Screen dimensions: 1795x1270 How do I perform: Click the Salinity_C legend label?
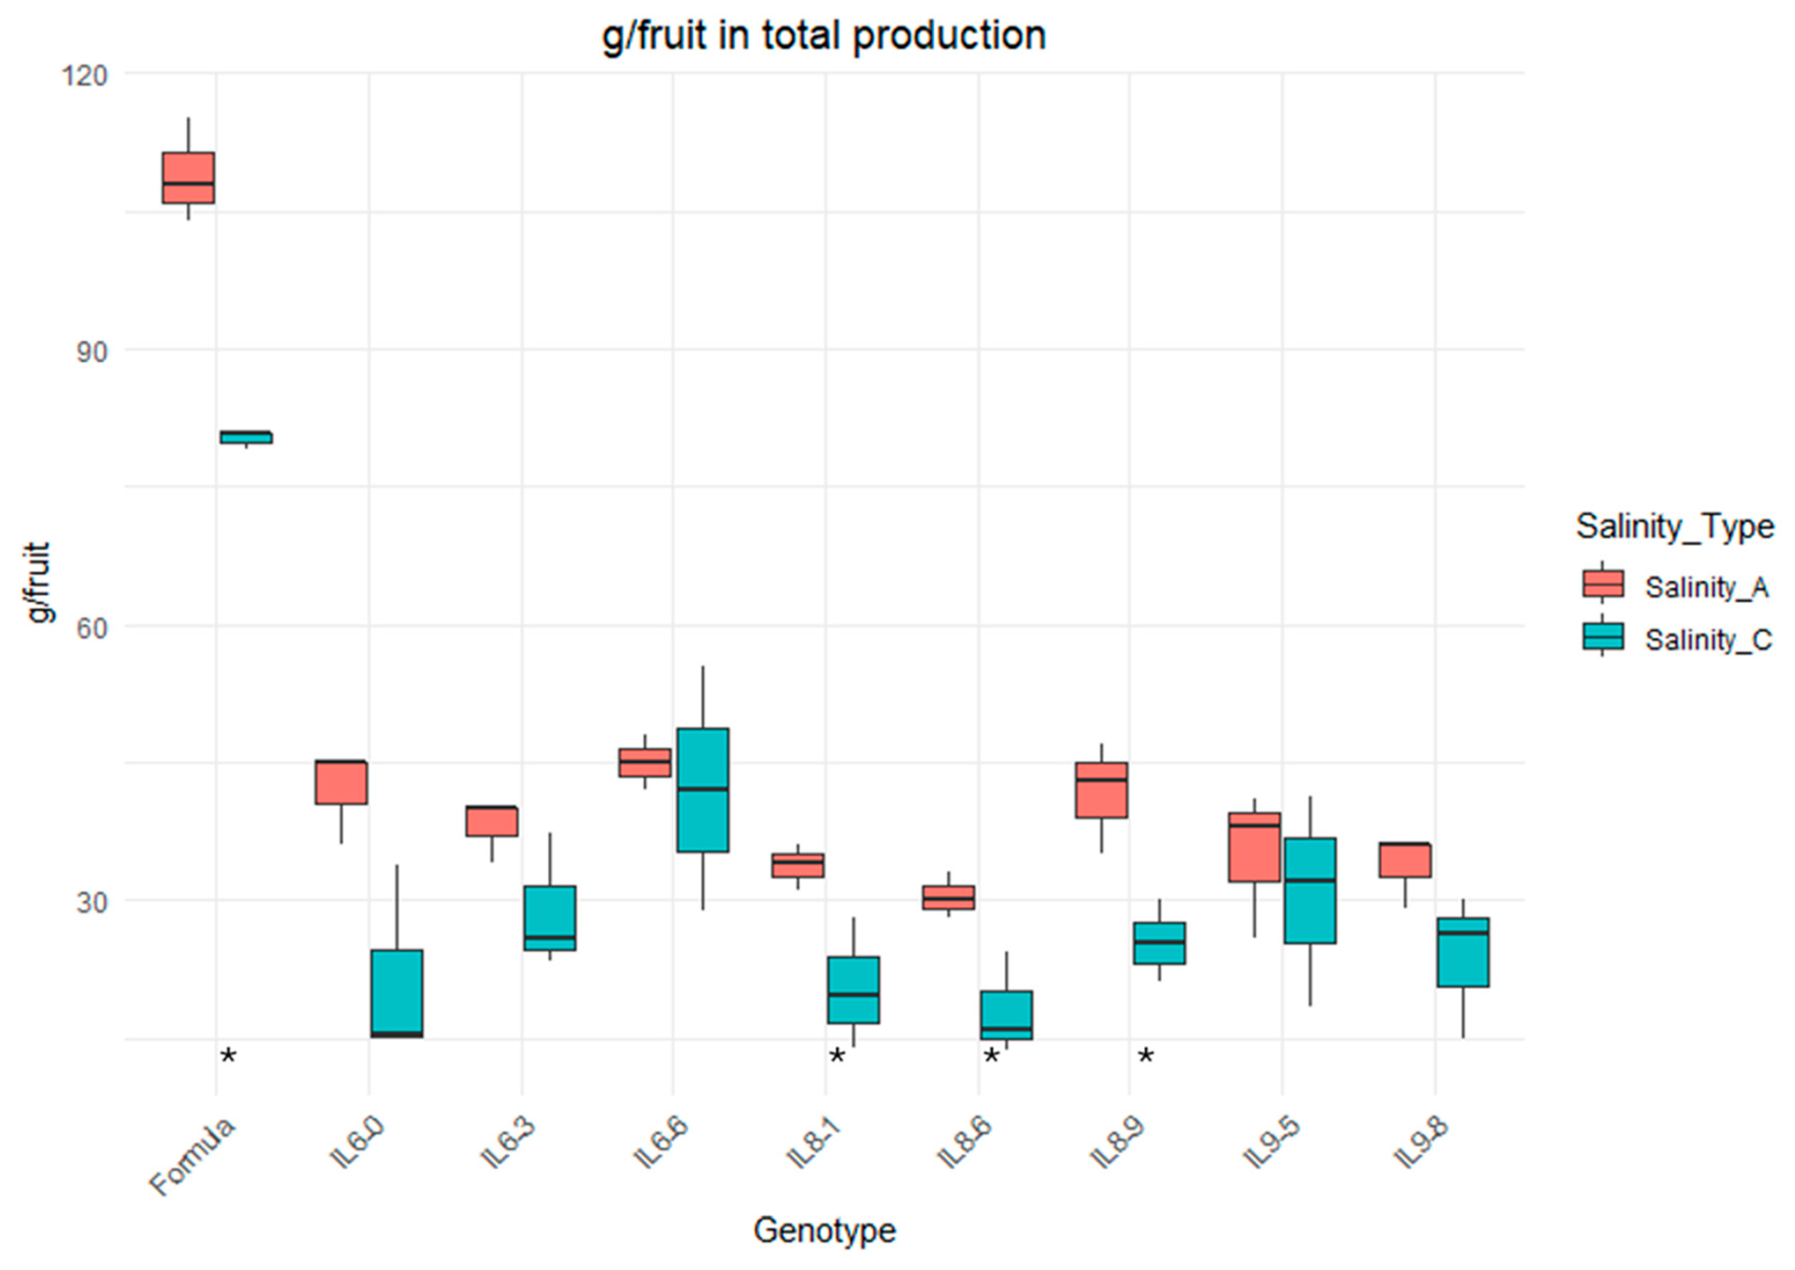[1707, 640]
